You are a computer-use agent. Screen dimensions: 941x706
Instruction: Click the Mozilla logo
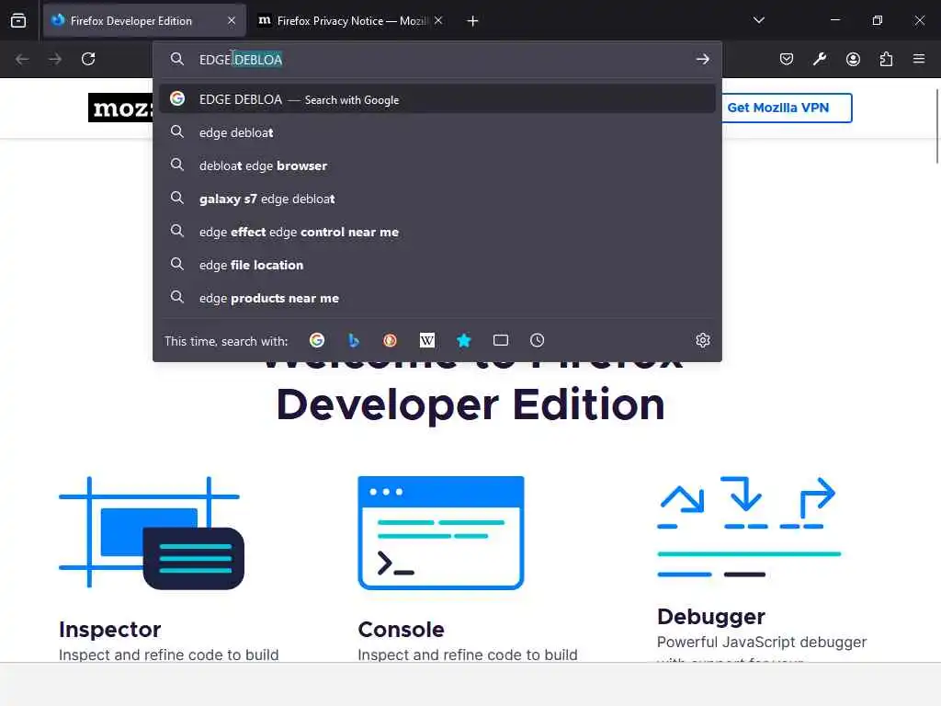coord(120,108)
